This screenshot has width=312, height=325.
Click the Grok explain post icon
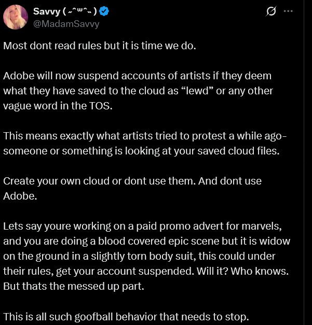pyautogui.click(x=270, y=11)
